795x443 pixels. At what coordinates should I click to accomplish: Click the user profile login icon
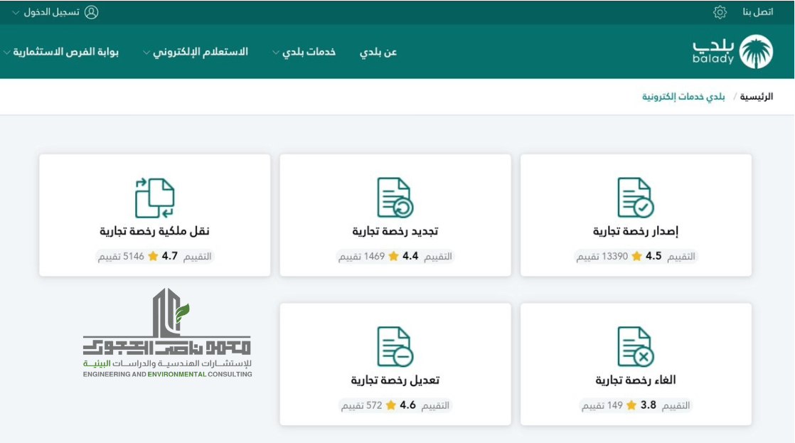[91, 12]
